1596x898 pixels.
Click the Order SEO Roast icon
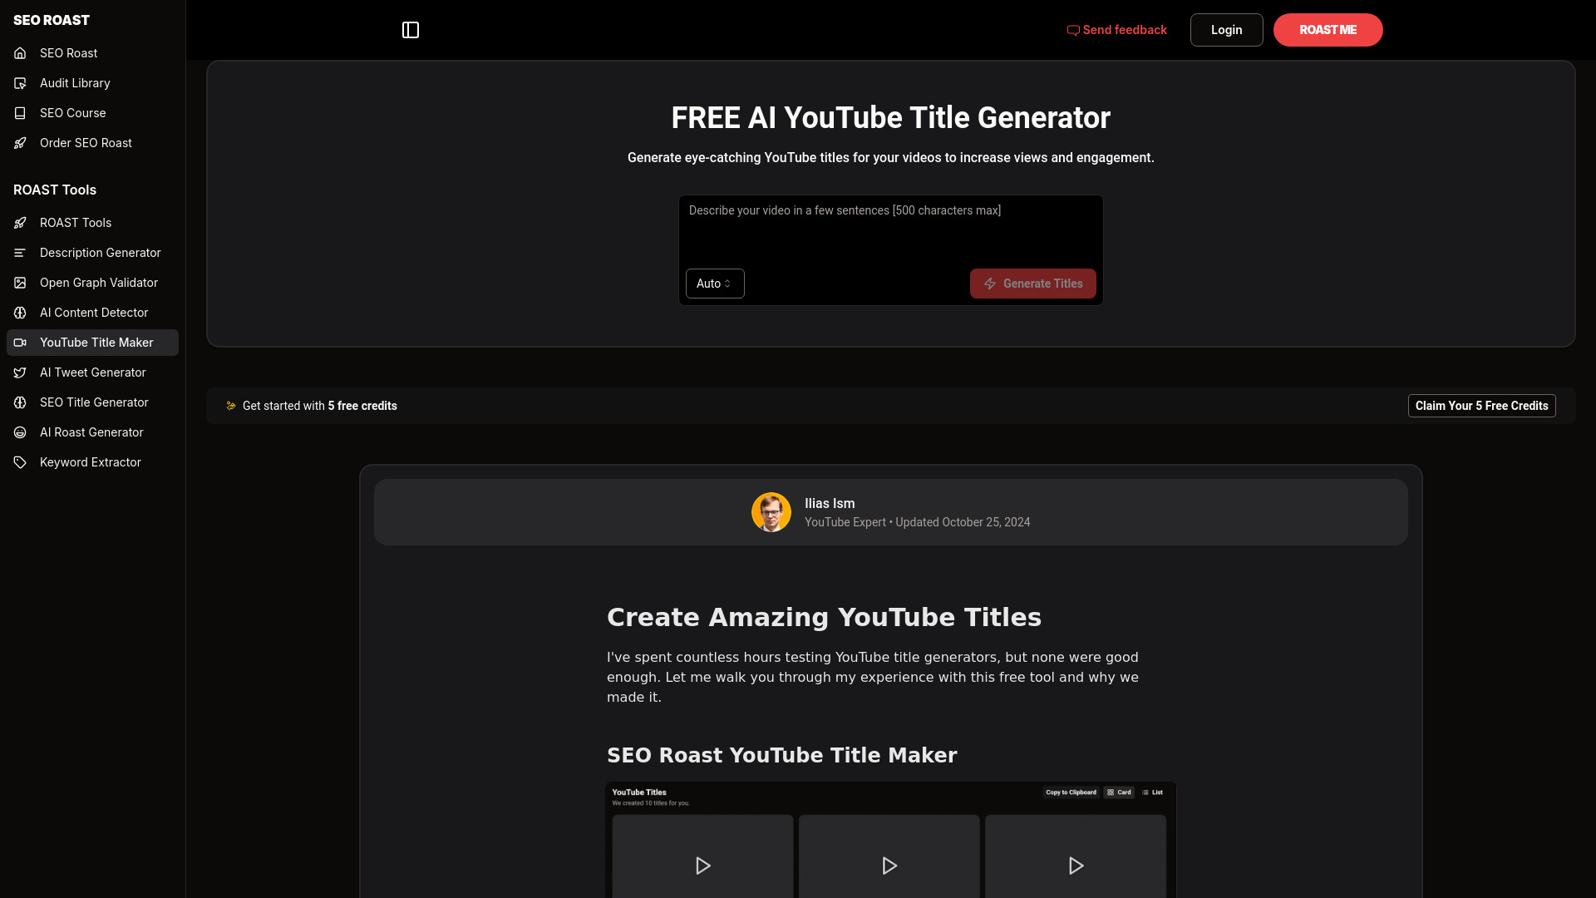(22, 142)
